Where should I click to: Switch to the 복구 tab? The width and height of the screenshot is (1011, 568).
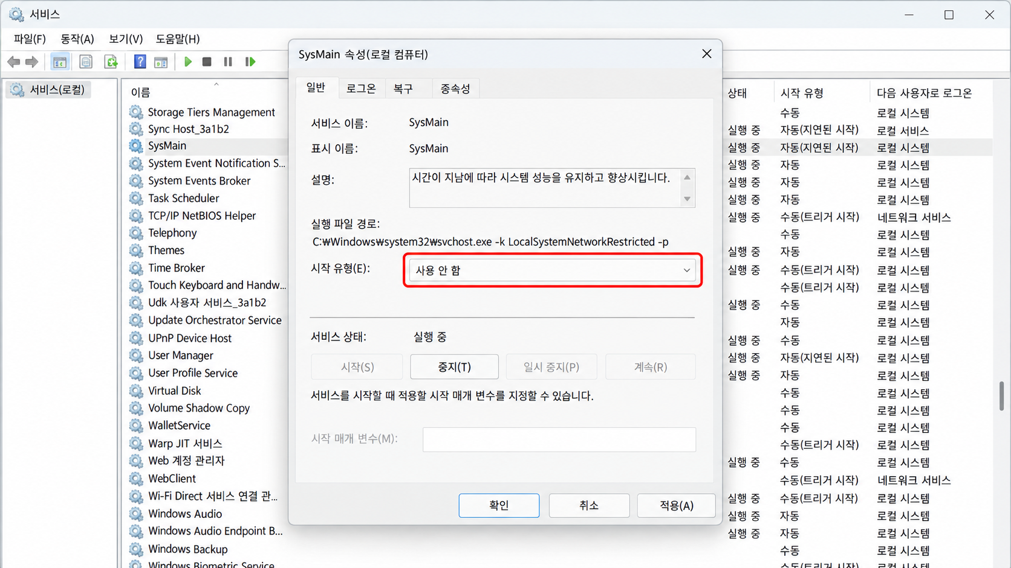coord(403,89)
